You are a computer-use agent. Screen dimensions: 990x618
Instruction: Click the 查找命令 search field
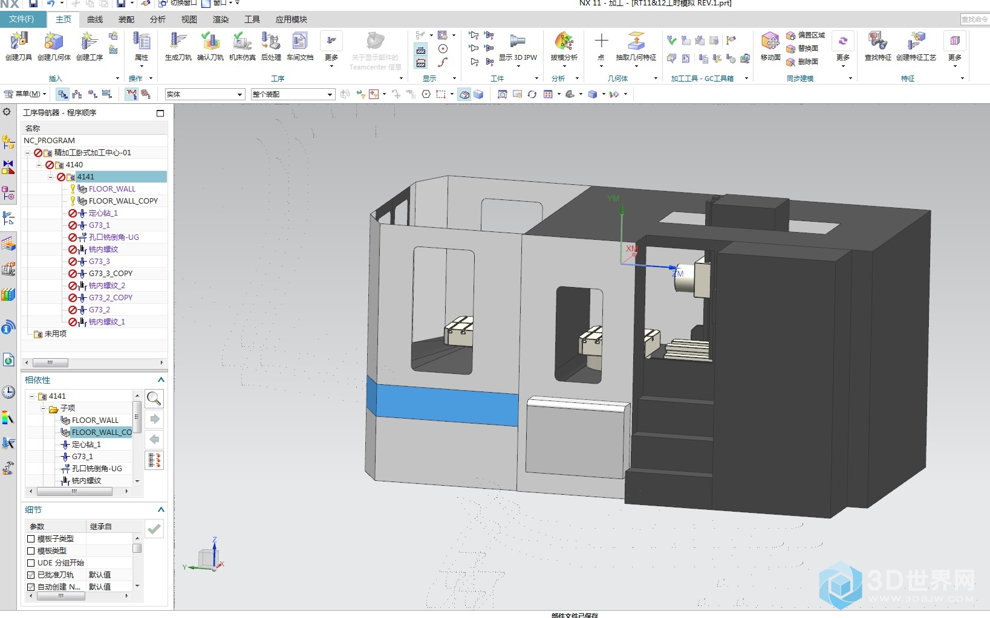pyautogui.click(x=974, y=19)
